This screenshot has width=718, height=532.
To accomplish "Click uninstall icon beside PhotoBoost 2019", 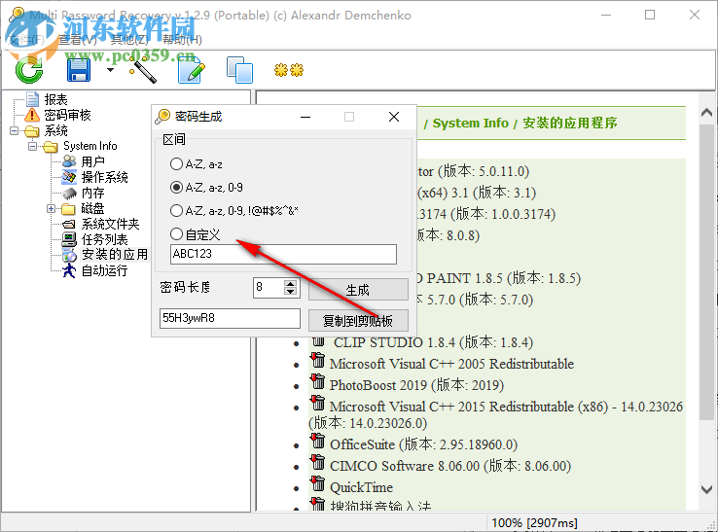I will pos(318,382).
